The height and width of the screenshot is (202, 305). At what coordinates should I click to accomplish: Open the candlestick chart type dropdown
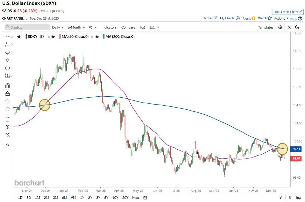(x=93, y=27)
